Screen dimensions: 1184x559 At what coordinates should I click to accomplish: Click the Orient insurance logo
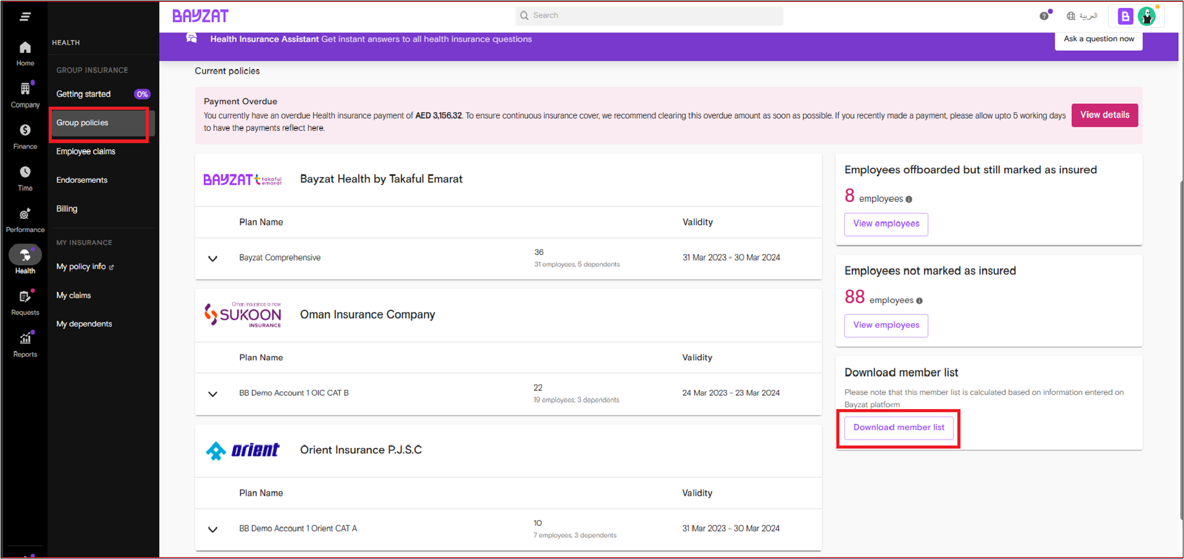[x=243, y=450]
